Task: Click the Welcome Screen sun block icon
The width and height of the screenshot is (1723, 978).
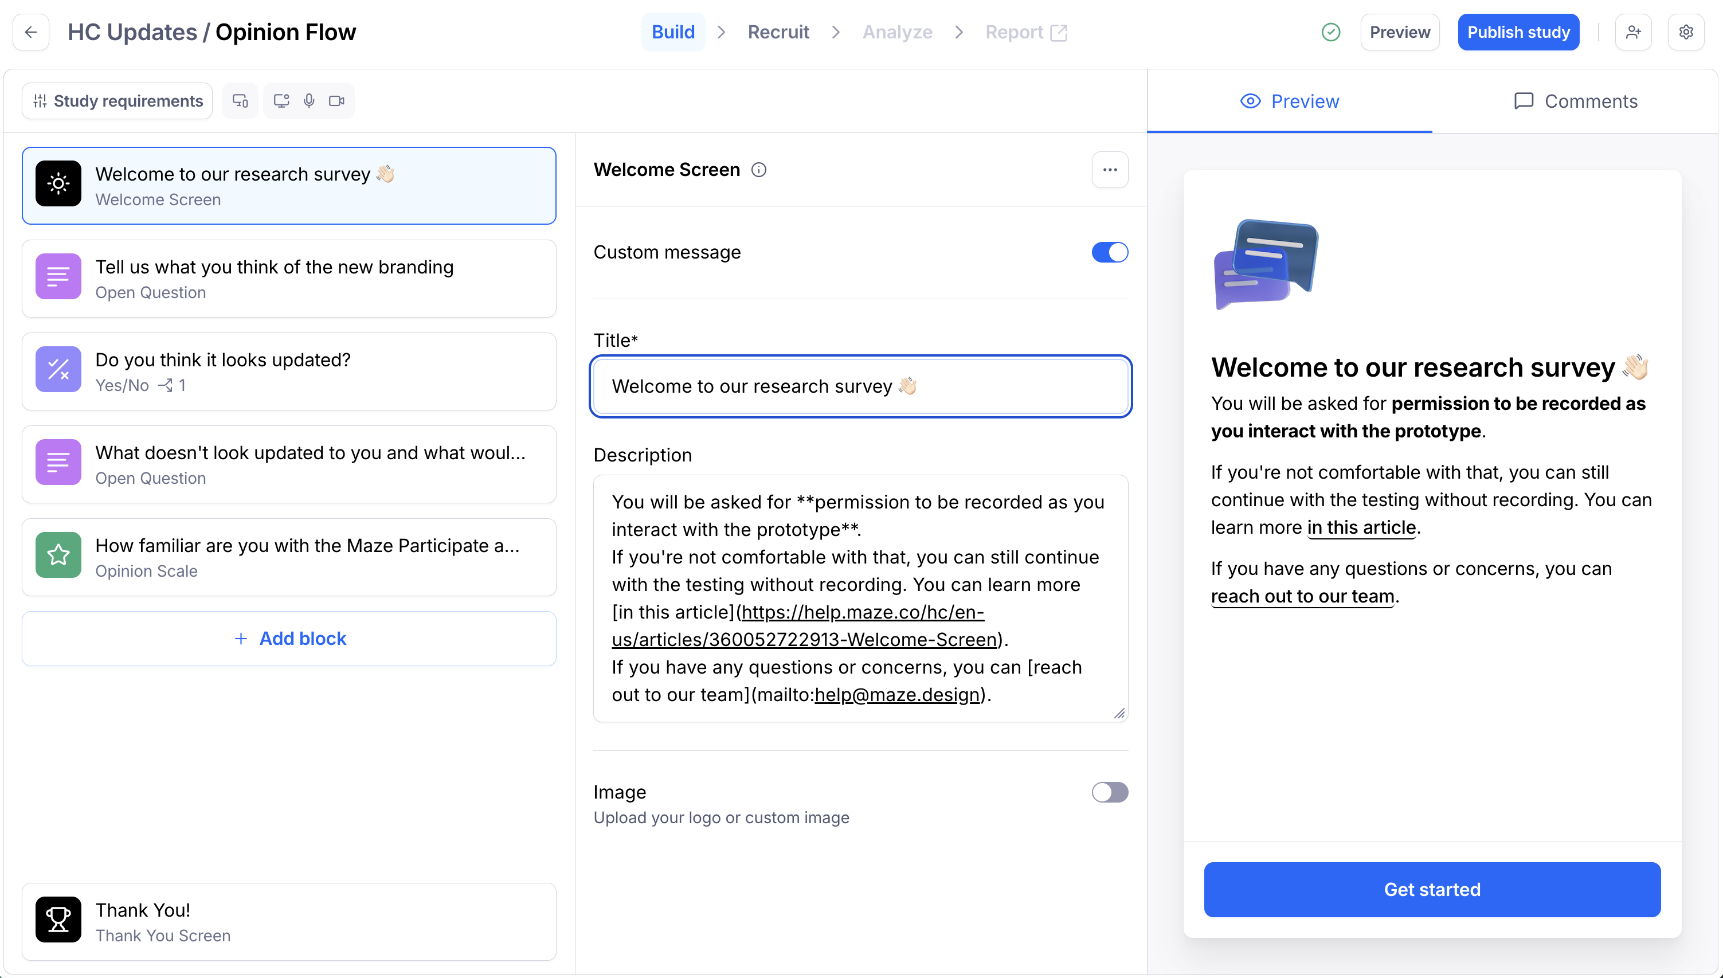Action: click(58, 183)
